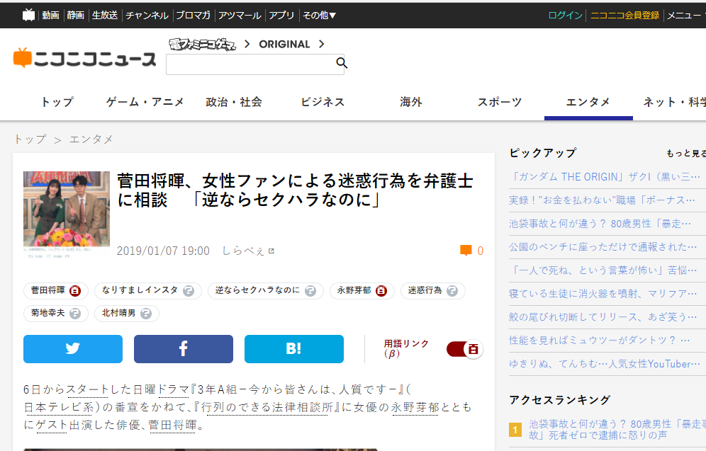Image resolution: width=706 pixels, height=451 pixels.
Task: Click the ログイン link
Action: click(x=566, y=15)
